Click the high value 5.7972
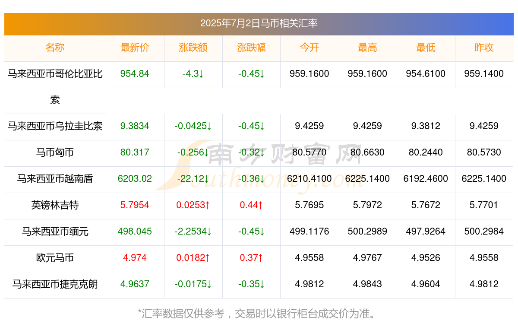518x327 pixels. tap(367, 205)
